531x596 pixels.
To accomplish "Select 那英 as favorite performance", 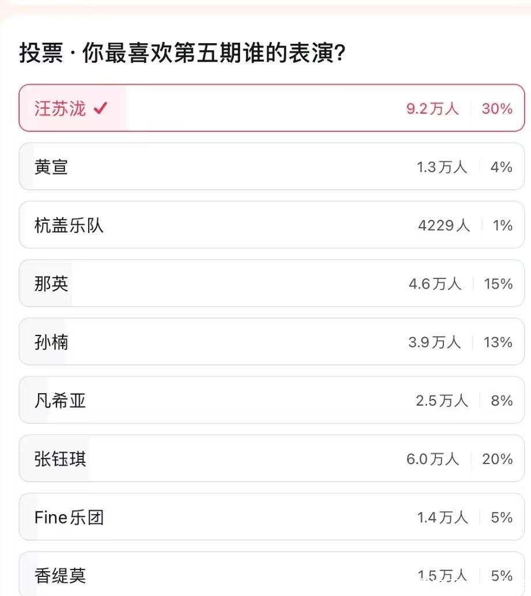I will point(51,284).
